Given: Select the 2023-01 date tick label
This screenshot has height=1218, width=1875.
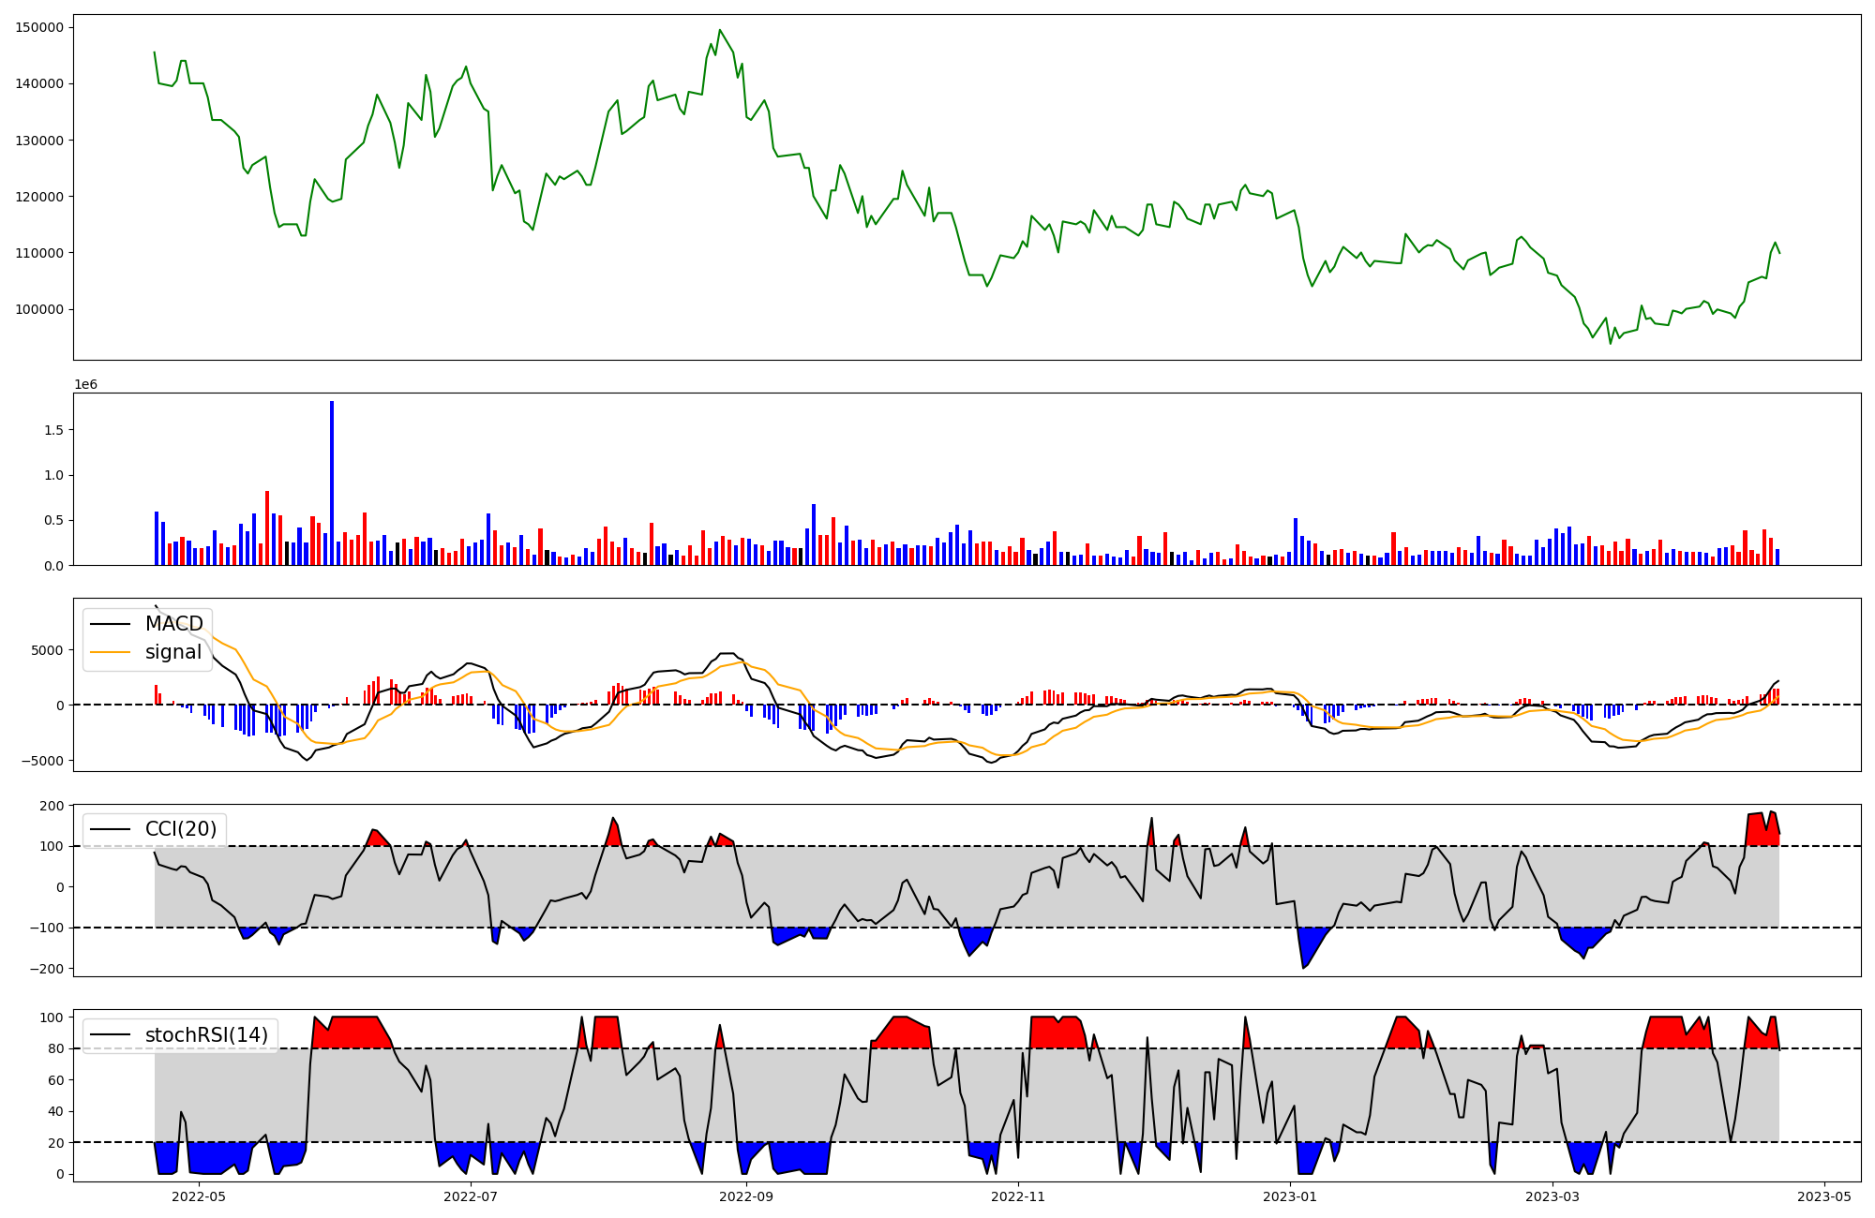Looking at the screenshot, I should [1290, 1196].
